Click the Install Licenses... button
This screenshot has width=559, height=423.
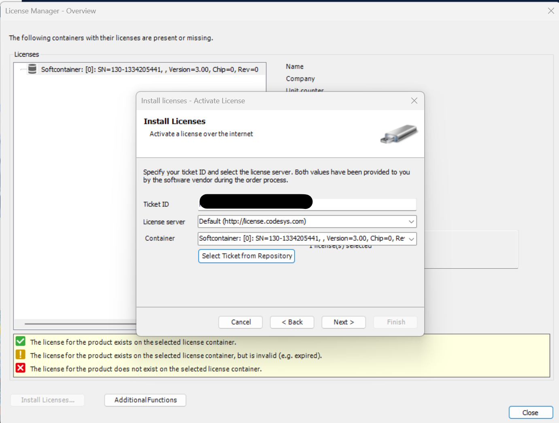tap(48, 400)
